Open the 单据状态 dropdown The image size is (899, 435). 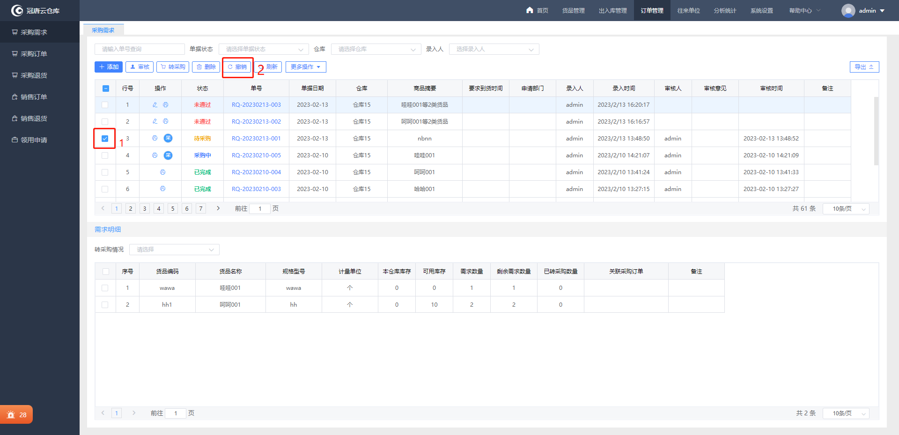coord(264,49)
